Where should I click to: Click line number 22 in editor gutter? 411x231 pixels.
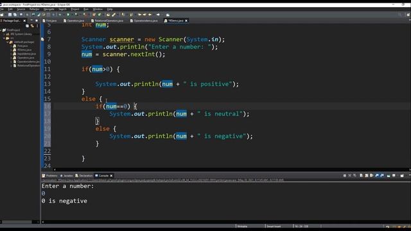click(47, 151)
